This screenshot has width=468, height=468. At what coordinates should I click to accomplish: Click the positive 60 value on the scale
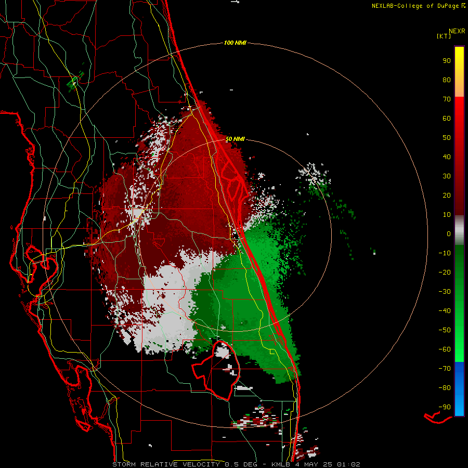coord(447,118)
